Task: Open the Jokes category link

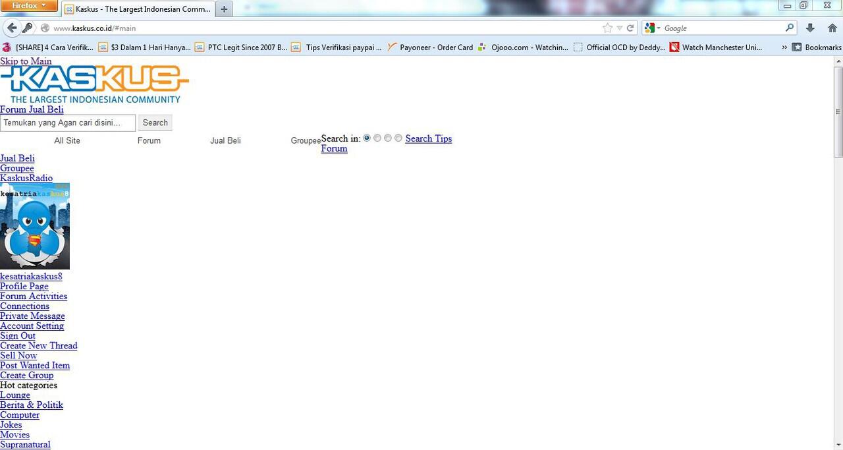Action: click(x=11, y=424)
